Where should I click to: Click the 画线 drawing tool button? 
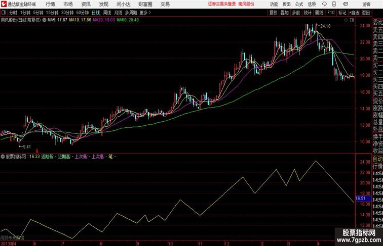point(319,13)
